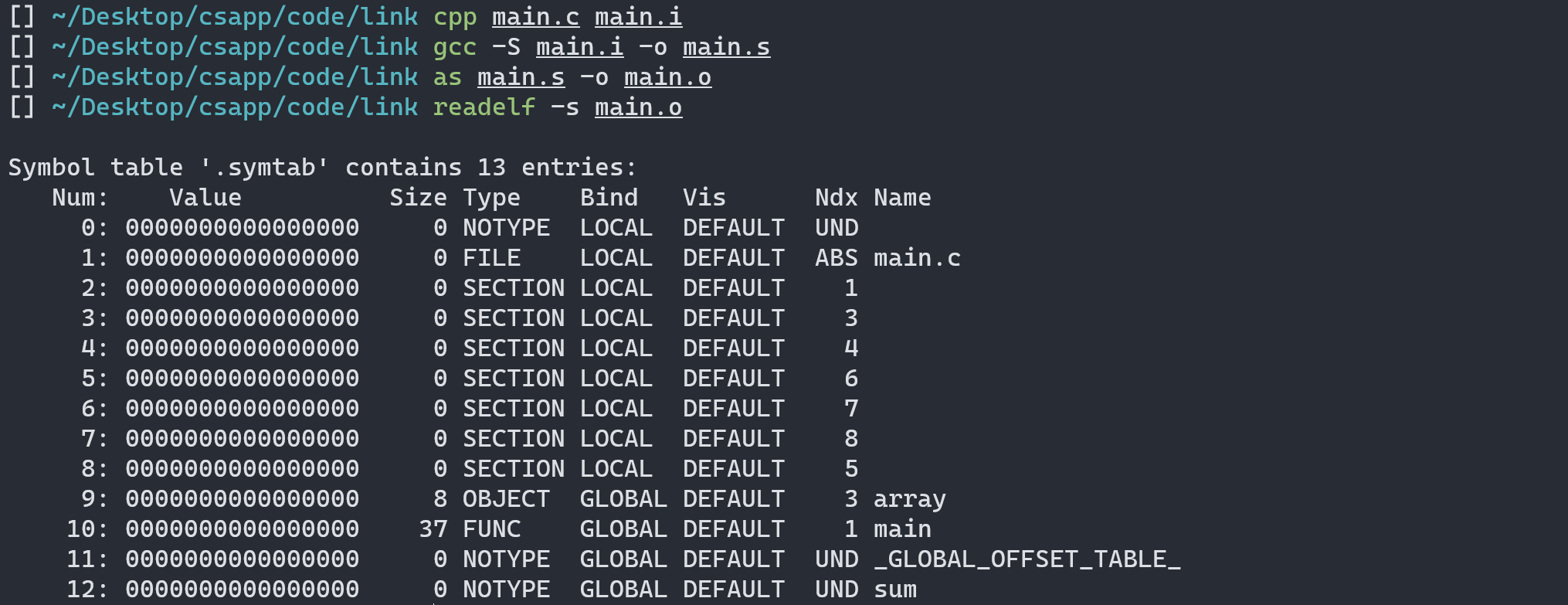The image size is (1568, 605).
Task: Click the underlined main.s in gcc command
Action: 726,46
